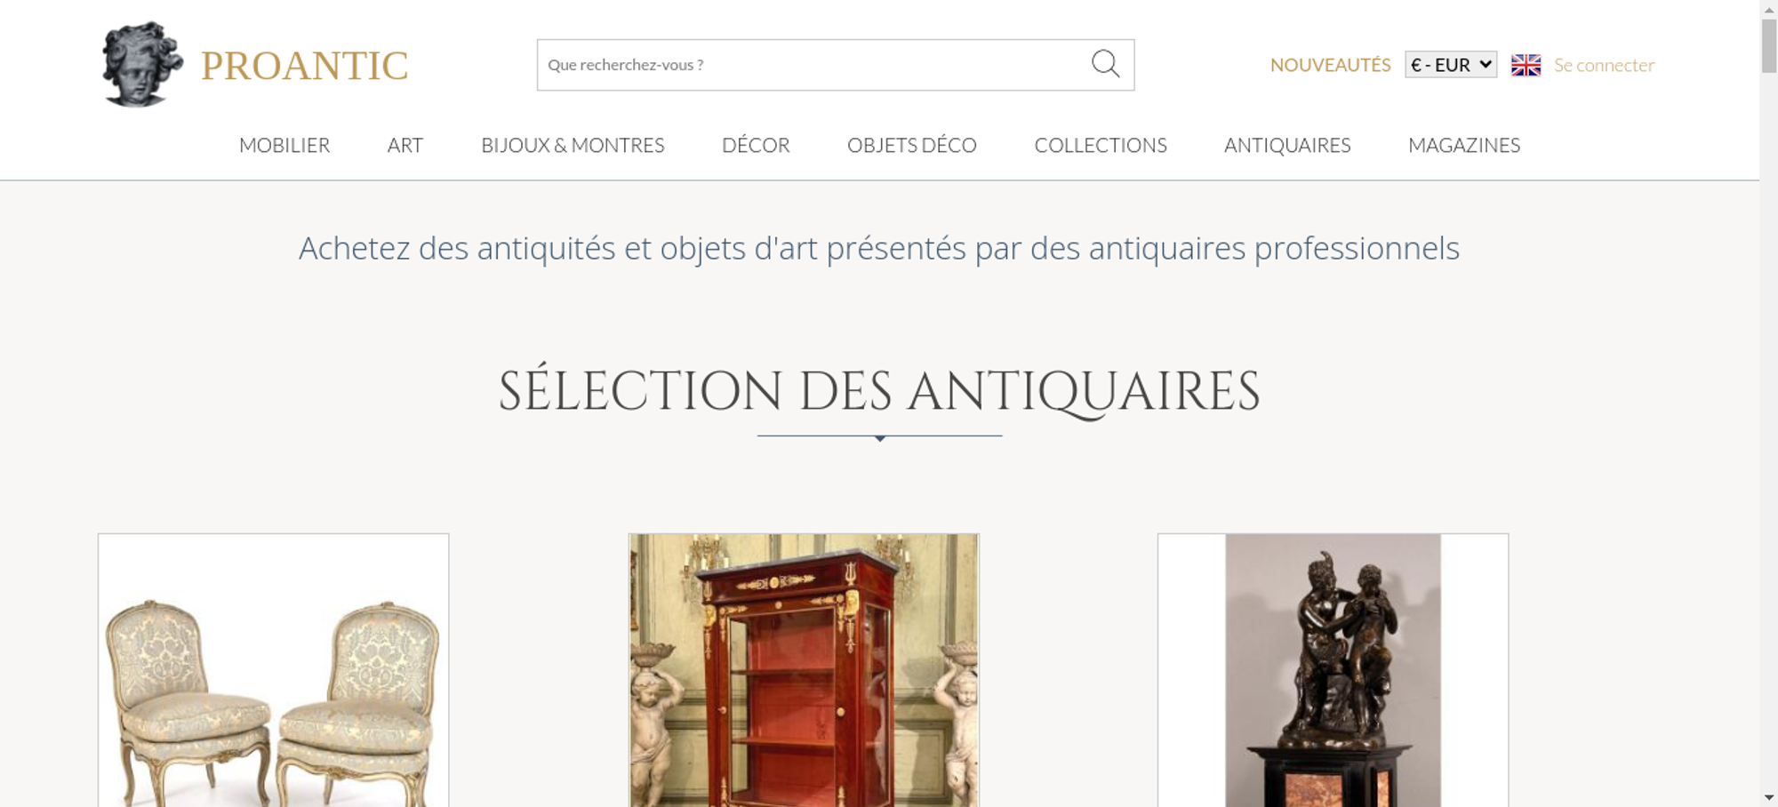This screenshot has height=807, width=1778.
Task: Open the Bijoux & Montres category
Action: pos(573,145)
